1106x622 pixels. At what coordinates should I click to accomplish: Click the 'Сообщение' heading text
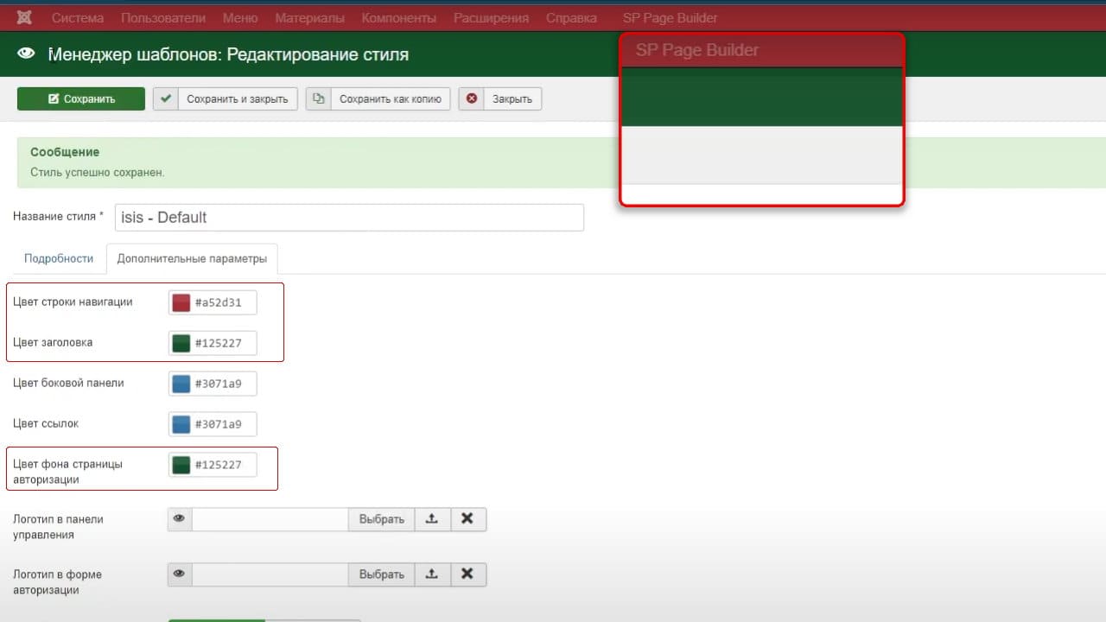65,152
